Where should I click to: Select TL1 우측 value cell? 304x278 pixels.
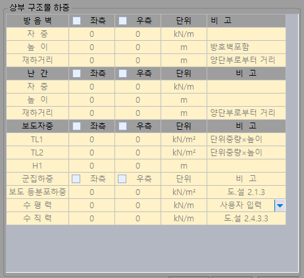click(138, 140)
